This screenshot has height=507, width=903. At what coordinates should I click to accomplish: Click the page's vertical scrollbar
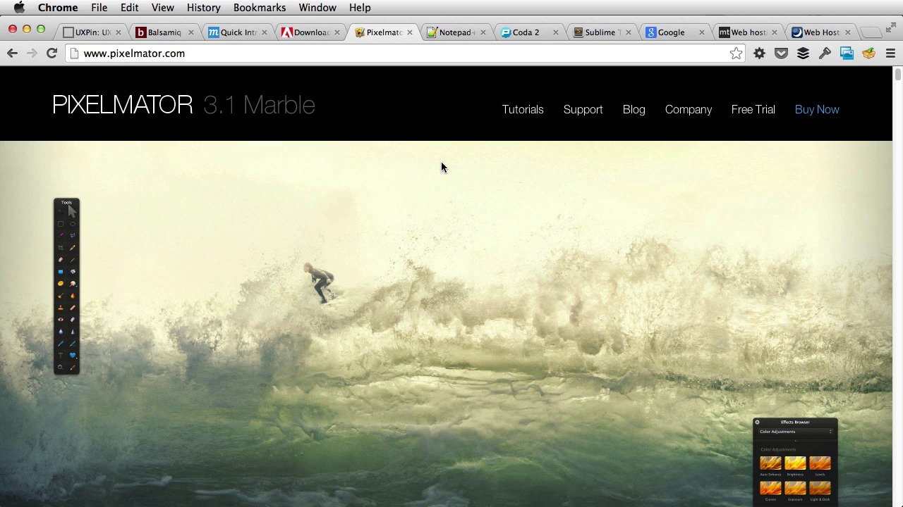click(x=897, y=75)
